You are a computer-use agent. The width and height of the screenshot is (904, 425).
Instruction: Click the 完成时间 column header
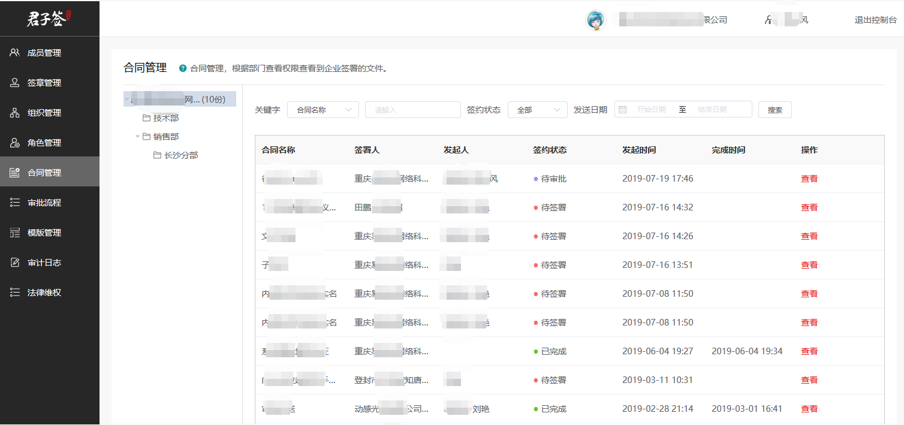[728, 150]
